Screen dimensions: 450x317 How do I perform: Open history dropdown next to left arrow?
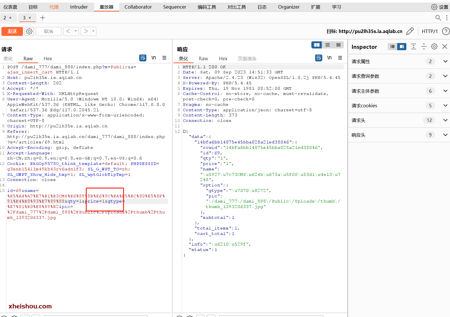[x=76, y=31]
